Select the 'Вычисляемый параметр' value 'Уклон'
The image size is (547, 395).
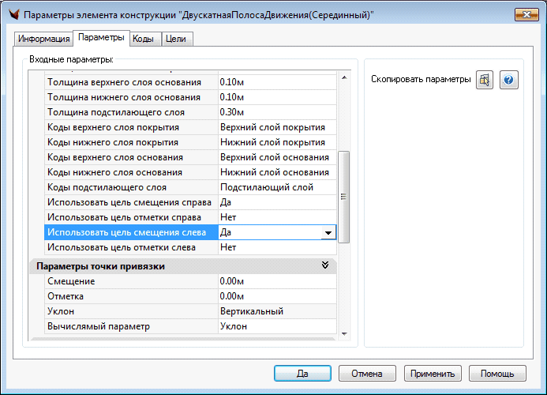[x=276, y=326]
